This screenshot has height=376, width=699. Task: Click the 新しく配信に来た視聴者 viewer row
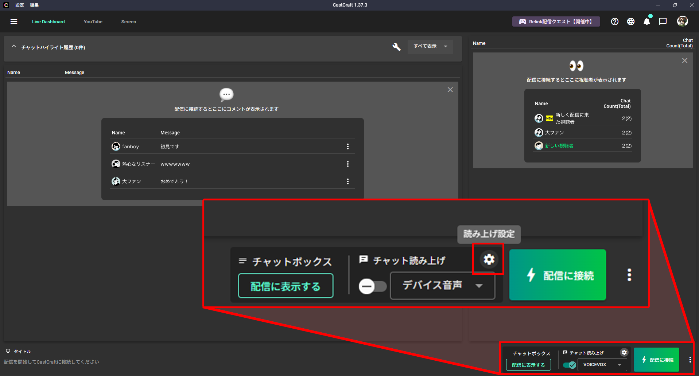(x=583, y=118)
